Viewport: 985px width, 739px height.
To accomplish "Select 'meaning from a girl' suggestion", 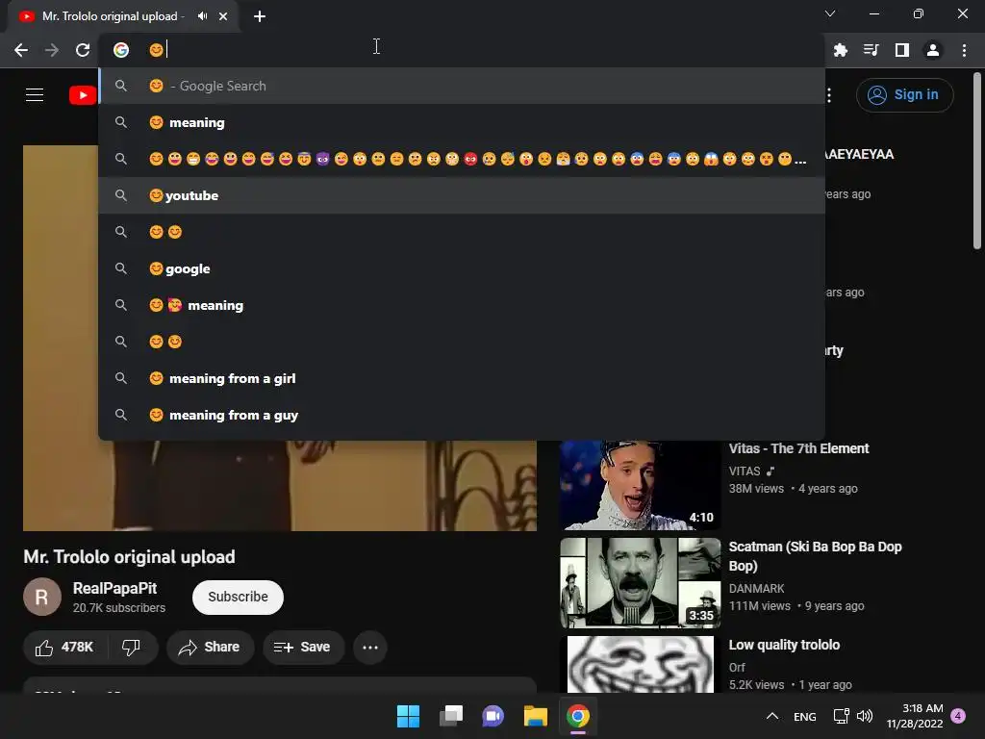I will [x=462, y=378].
